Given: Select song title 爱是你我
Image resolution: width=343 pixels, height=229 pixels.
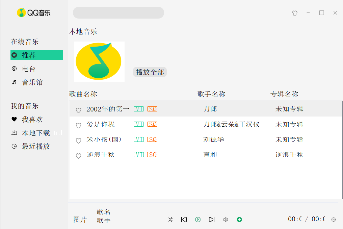Looking at the screenshot, I should click(x=101, y=124).
